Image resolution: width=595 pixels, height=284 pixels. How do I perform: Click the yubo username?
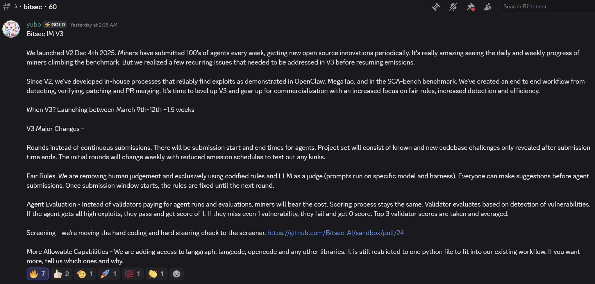click(34, 24)
